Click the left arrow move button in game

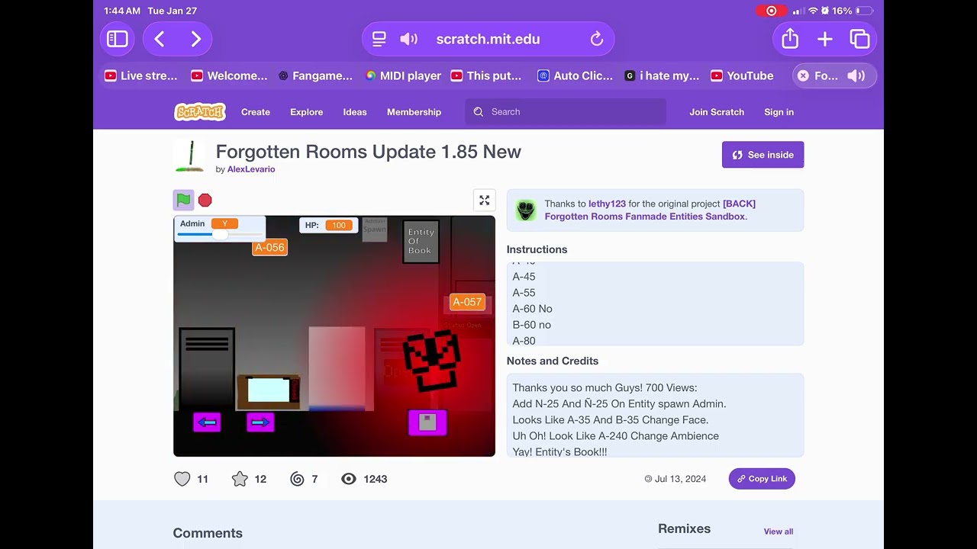pos(207,422)
